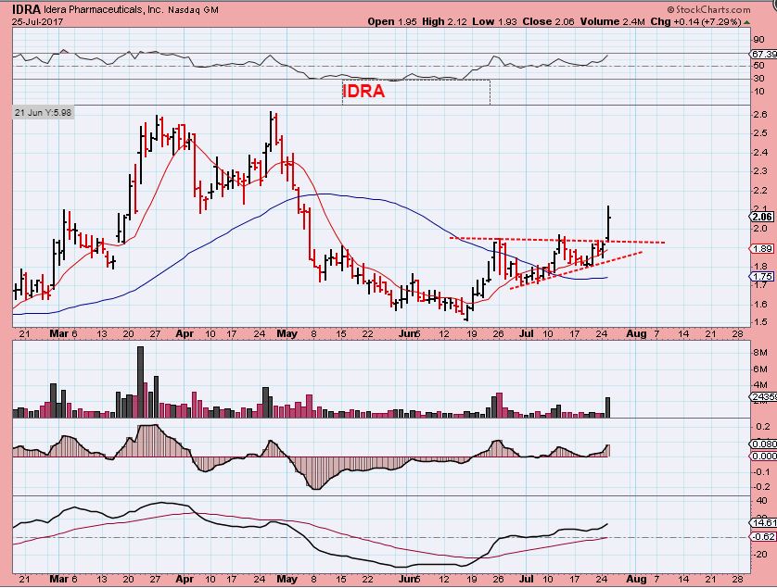Click the High 2.12 value
The width and height of the screenshot is (777, 588).
(x=444, y=22)
